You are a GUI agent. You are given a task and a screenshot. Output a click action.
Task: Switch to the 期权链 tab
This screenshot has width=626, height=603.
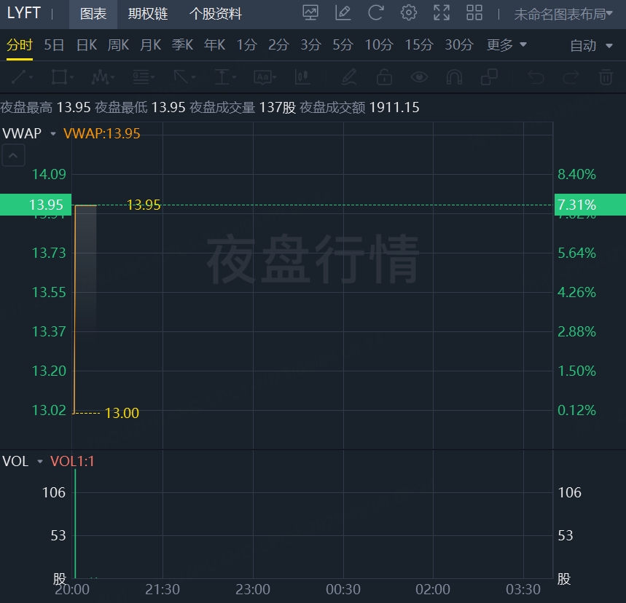pyautogui.click(x=148, y=14)
